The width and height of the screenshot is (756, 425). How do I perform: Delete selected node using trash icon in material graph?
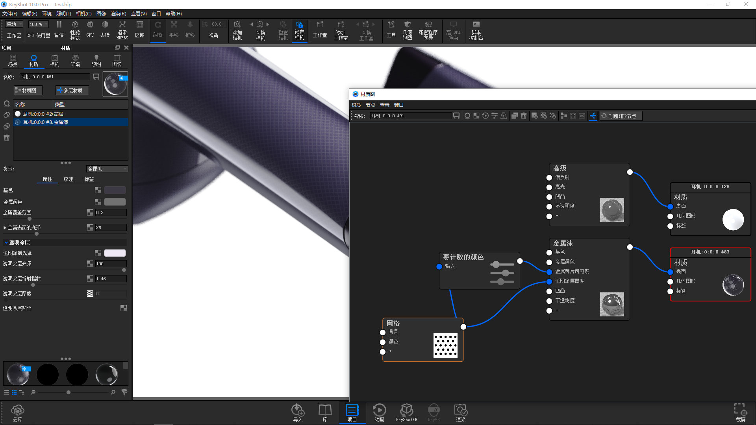pyautogui.click(x=524, y=116)
